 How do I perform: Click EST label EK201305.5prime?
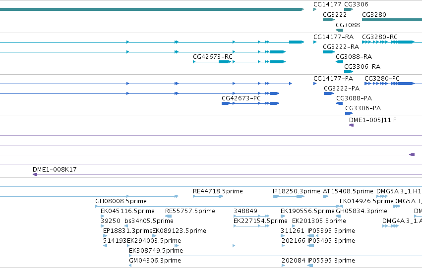[x=319, y=222]
